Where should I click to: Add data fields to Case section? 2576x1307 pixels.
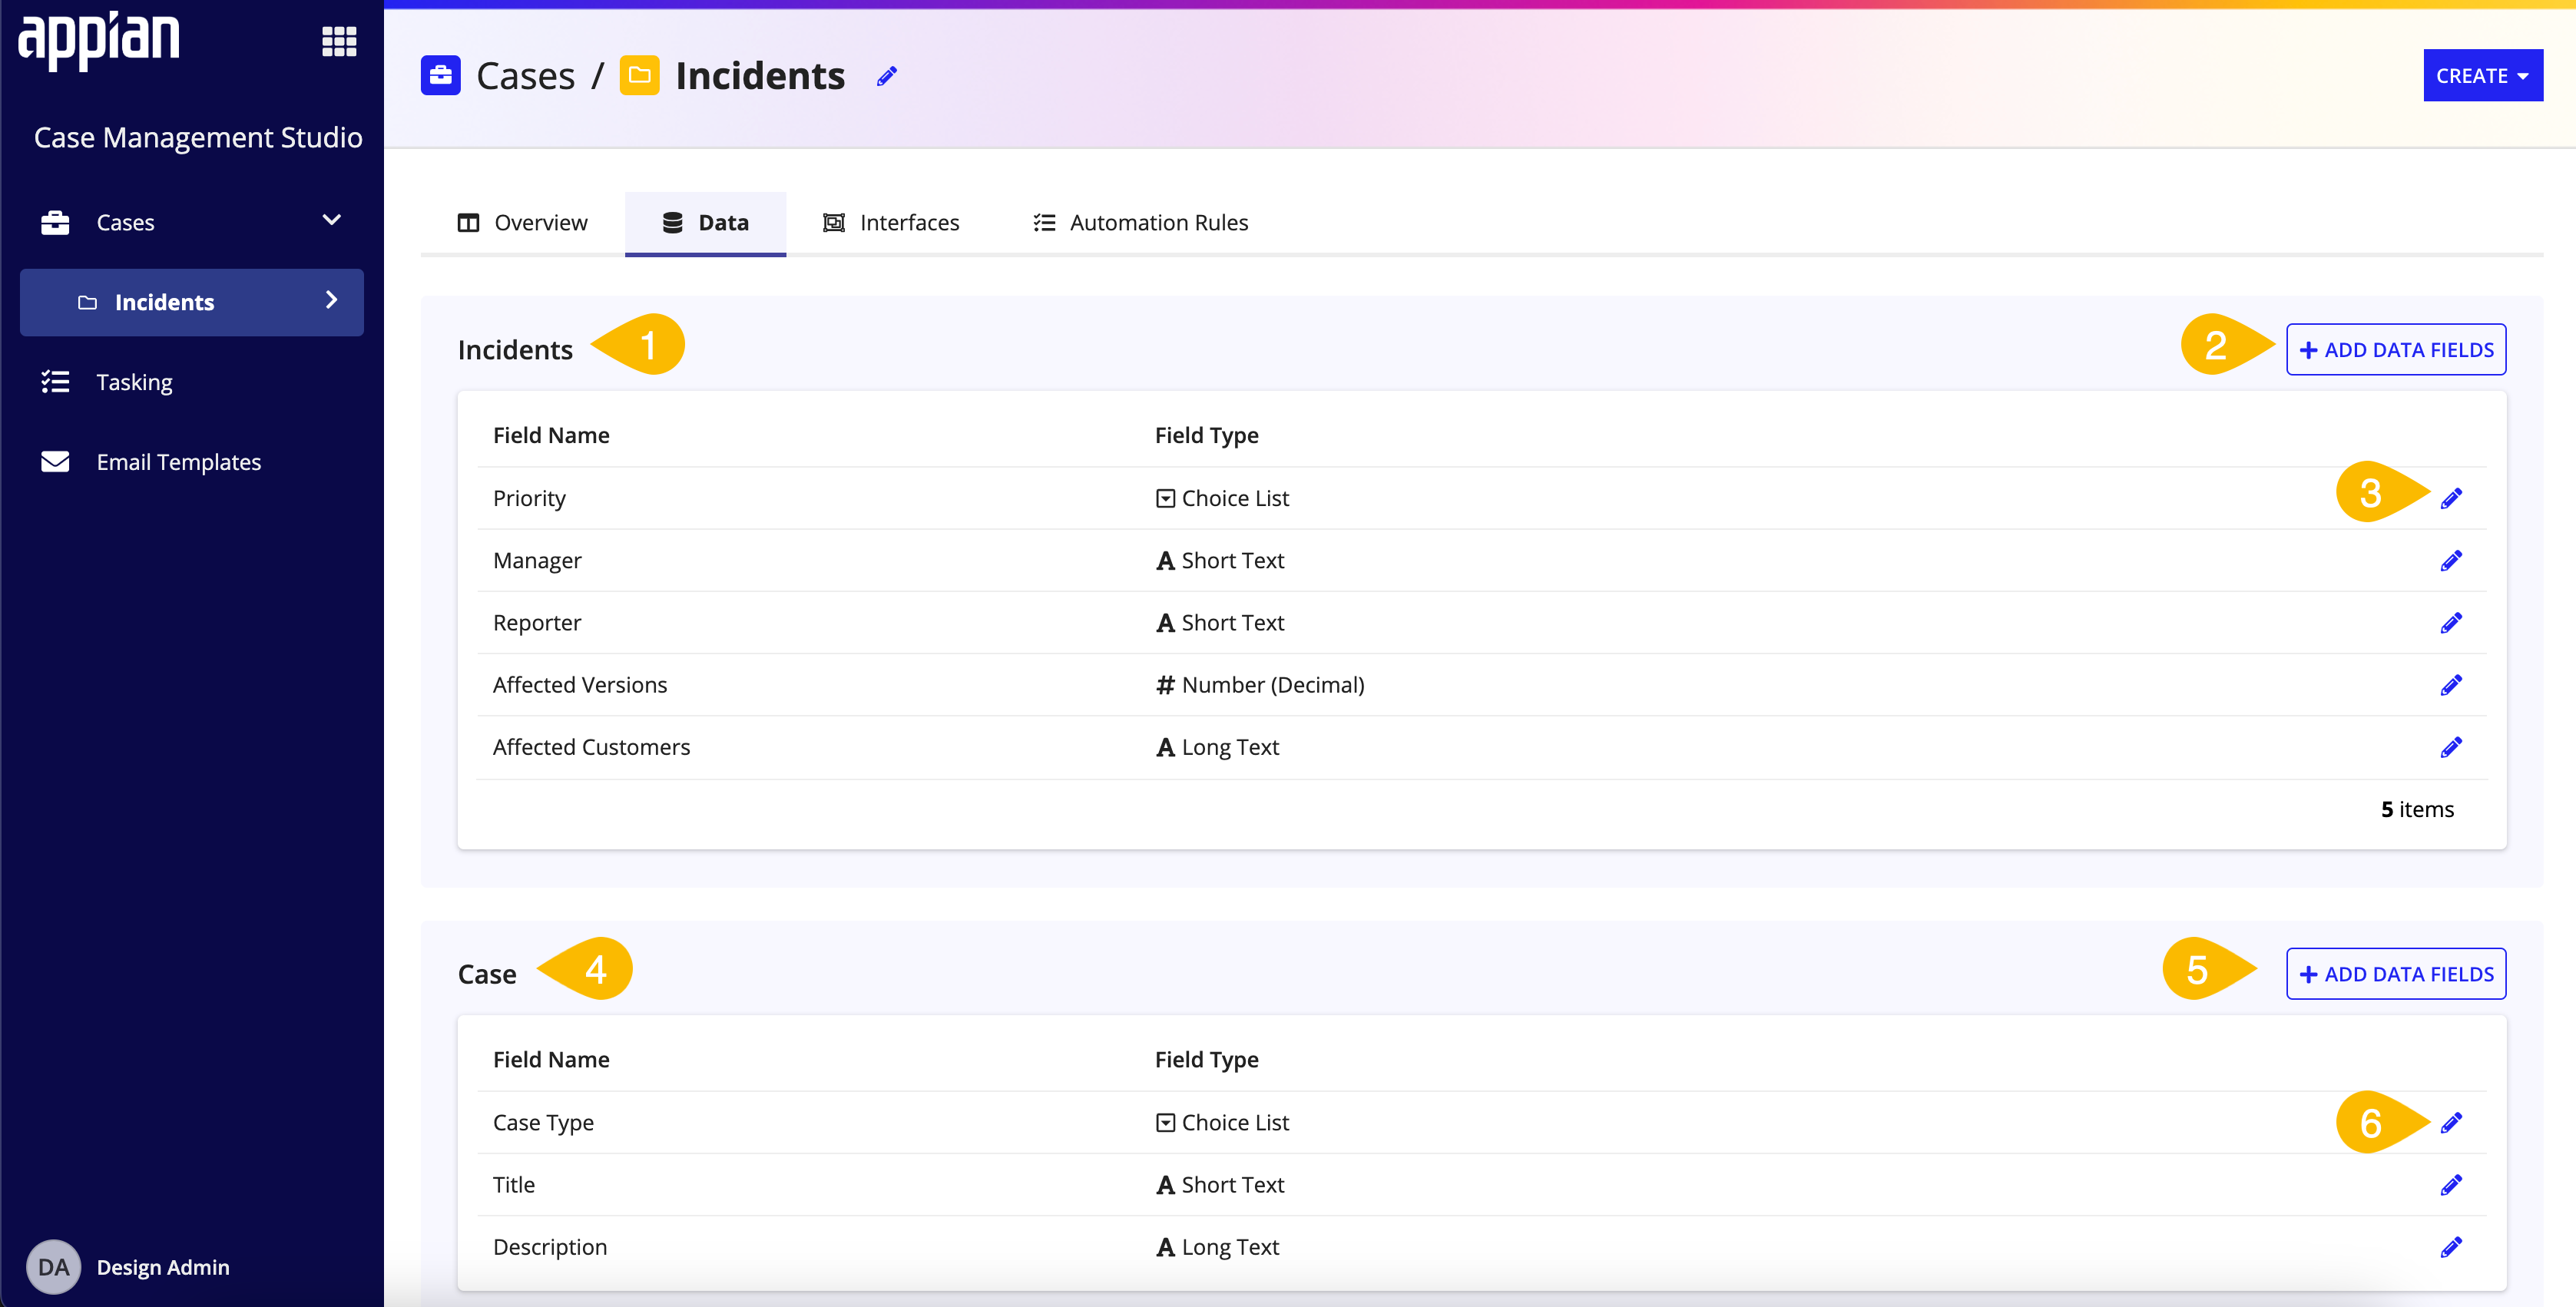click(x=2395, y=974)
